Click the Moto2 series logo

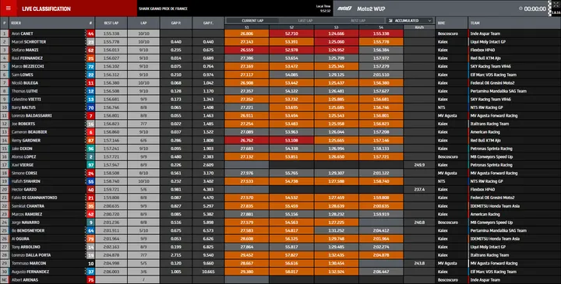click(x=344, y=9)
